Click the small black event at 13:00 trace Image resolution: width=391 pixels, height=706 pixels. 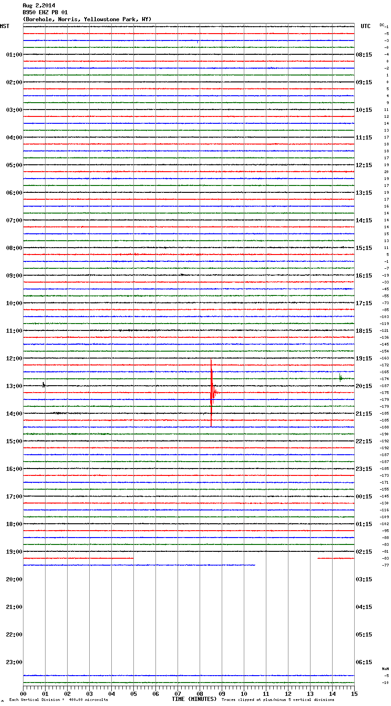coord(44,385)
